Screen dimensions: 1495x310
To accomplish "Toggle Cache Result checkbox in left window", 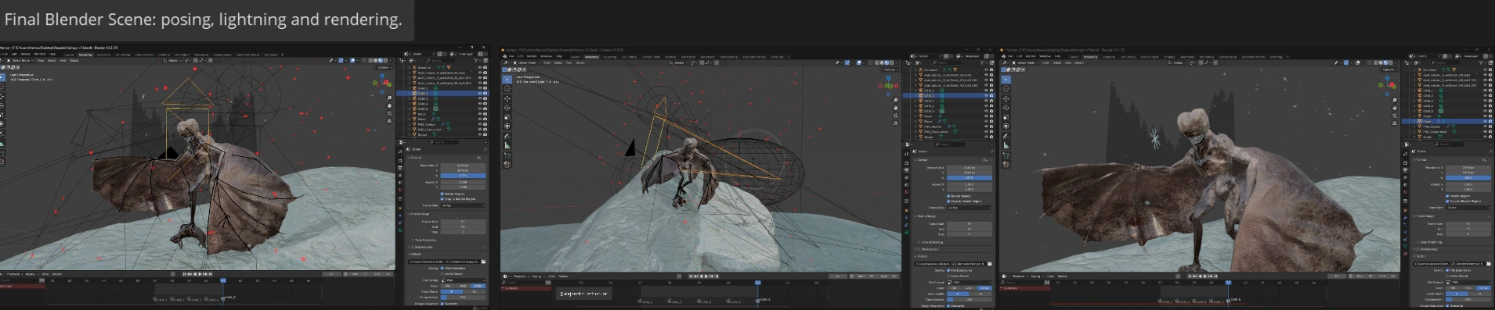I will tap(442, 273).
